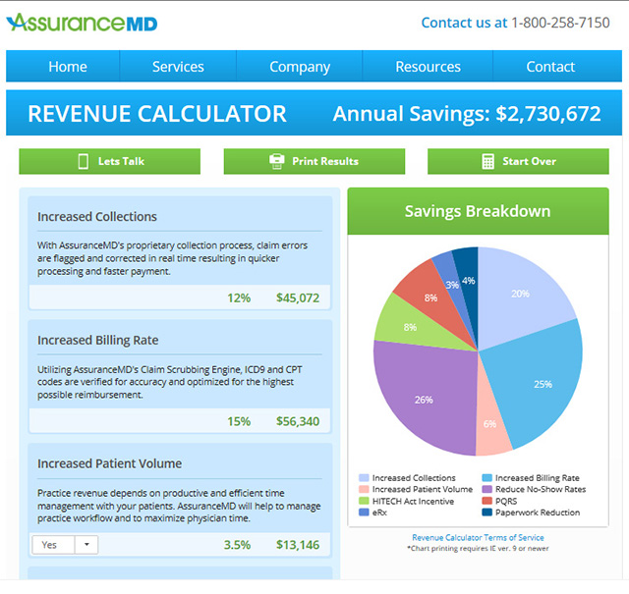
Task: Open the Yes dropdown under Increased Patient Volume
Action: click(x=65, y=545)
